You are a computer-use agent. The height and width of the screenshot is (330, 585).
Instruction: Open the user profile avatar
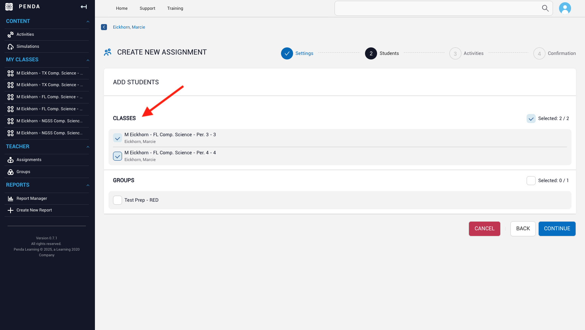pyautogui.click(x=565, y=8)
